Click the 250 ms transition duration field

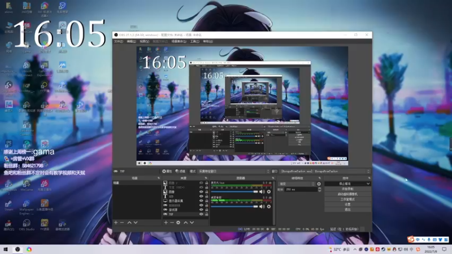tap(301, 190)
